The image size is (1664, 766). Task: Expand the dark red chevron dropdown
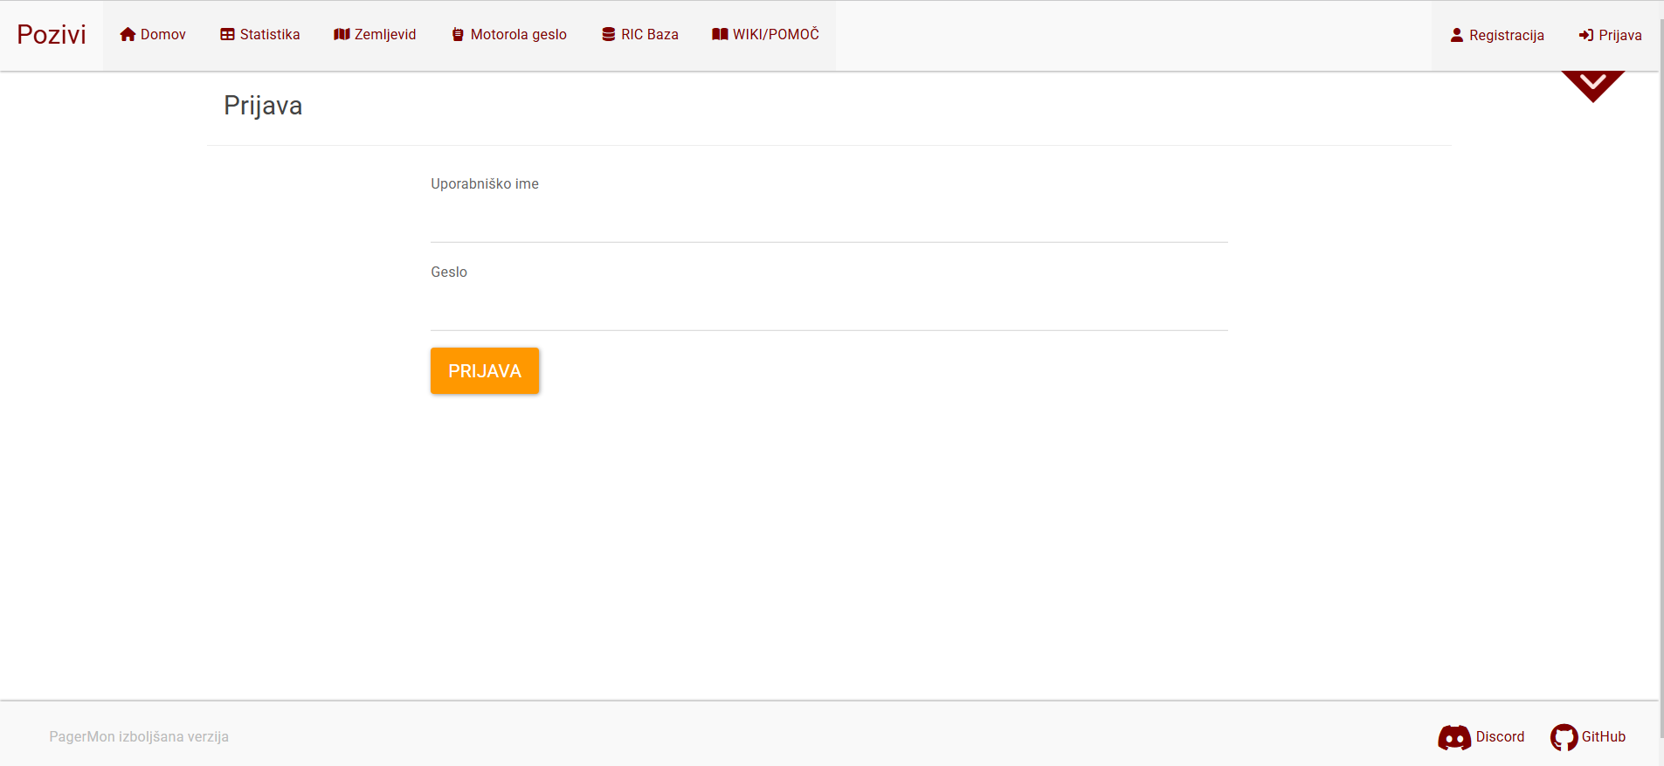tap(1593, 85)
